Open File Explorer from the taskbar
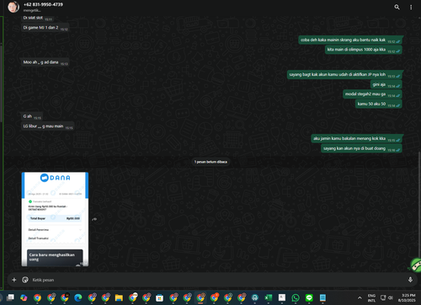Image resolution: width=421 pixels, height=305 pixels. tap(119, 297)
